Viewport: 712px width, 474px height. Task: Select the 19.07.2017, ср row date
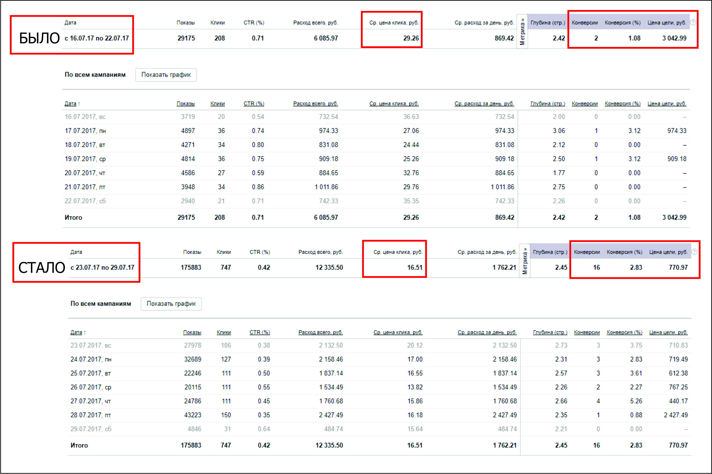point(85,159)
